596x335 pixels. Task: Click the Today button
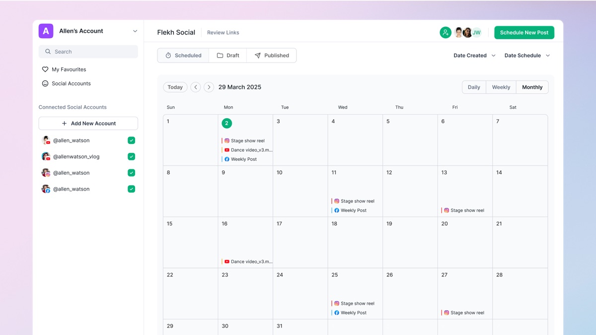pyautogui.click(x=175, y=87)
